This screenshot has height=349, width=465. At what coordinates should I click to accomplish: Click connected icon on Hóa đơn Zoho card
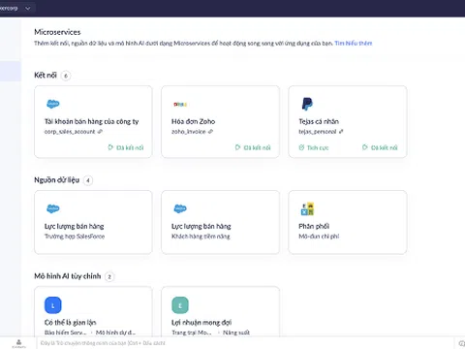coord(237,147)
